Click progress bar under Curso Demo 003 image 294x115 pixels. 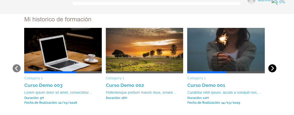63,72
